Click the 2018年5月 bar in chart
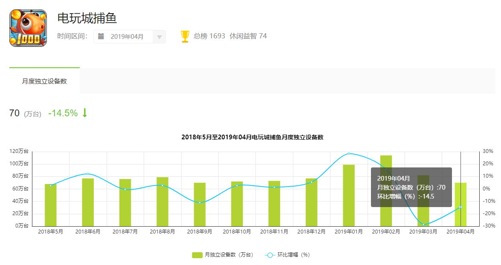The height and width of the screenshot is (265, 501). point(51,205)
